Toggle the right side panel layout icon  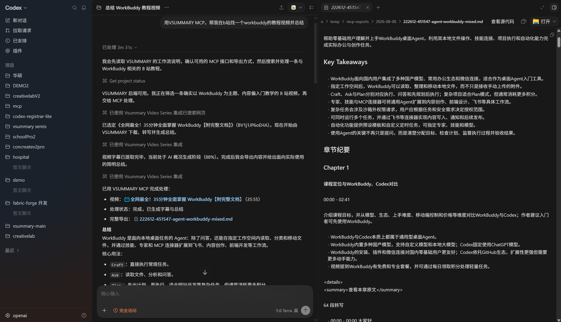pos(554,8)
